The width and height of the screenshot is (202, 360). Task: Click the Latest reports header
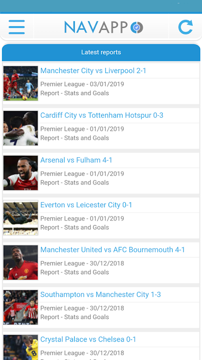click(x=101, y=52)
